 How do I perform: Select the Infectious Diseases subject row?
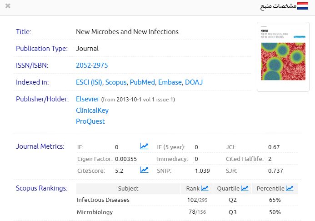(x=103, y=200)
